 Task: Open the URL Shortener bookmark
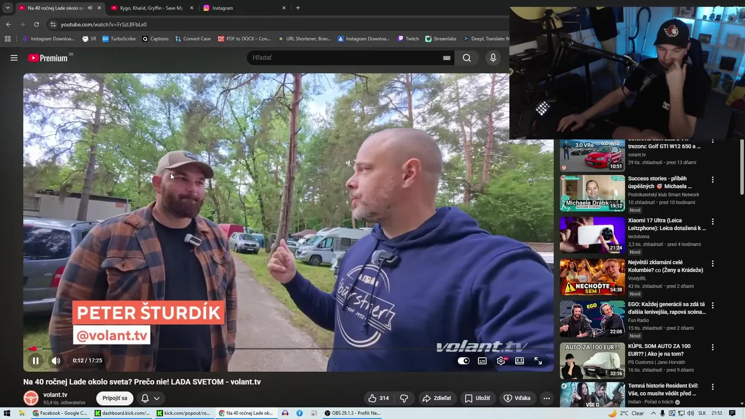(304, 39)
